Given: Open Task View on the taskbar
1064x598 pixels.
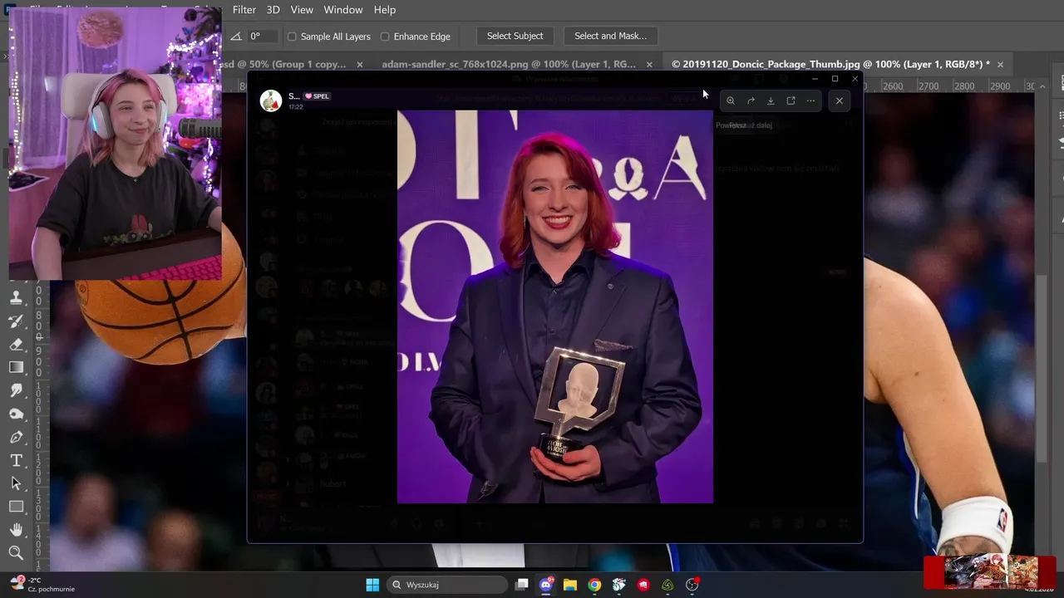Looking at the screenshot, I should pos(522,585).
